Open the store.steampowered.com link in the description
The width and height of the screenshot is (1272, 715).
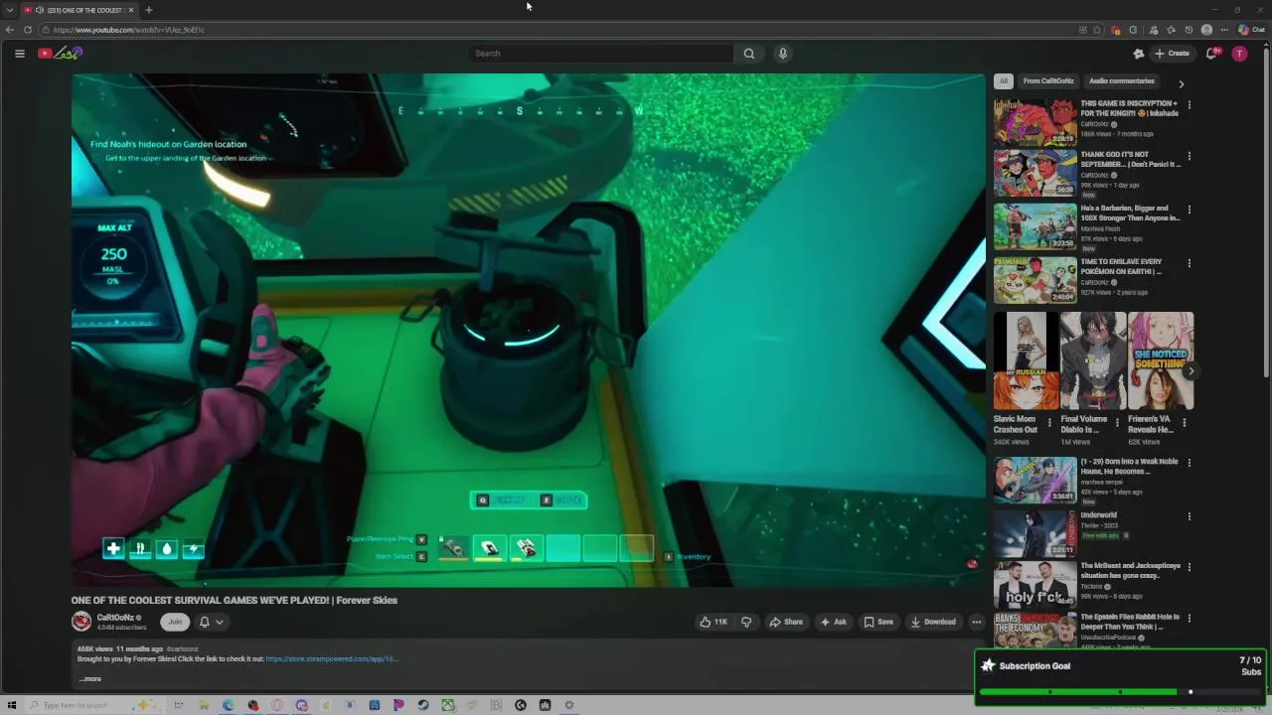(x=332, y=658)
